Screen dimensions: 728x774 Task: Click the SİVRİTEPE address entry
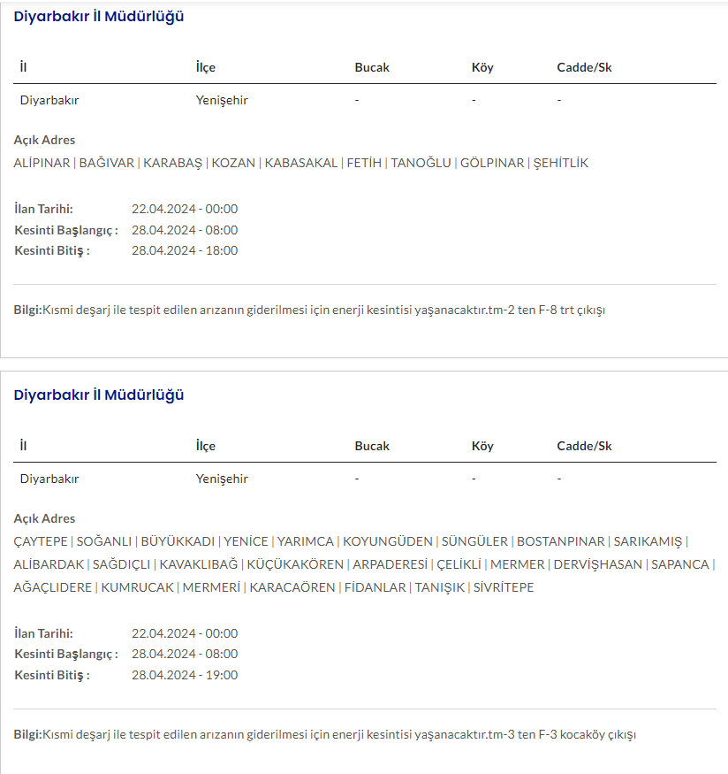click(x=504, y=587)
